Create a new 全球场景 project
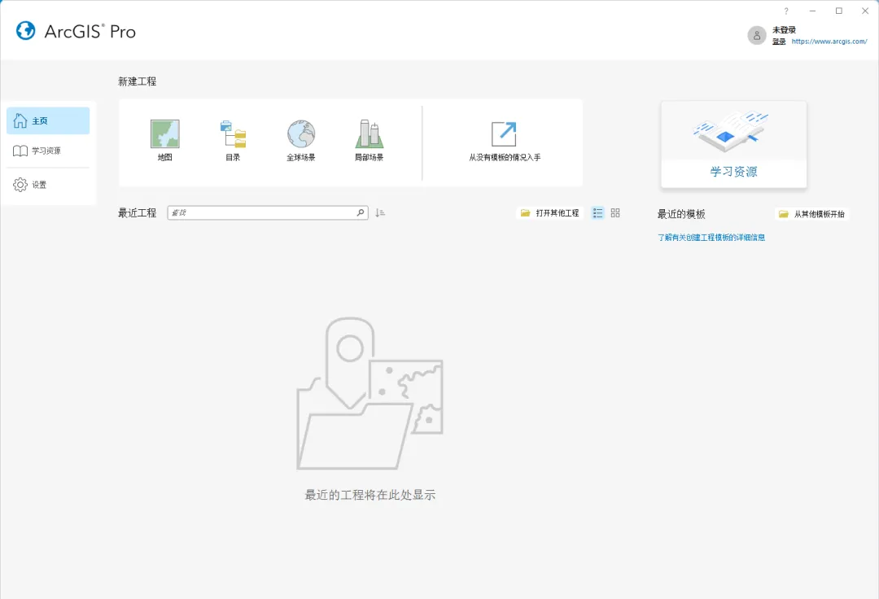This screenshot has width=879, height=599. pos(301,141)
